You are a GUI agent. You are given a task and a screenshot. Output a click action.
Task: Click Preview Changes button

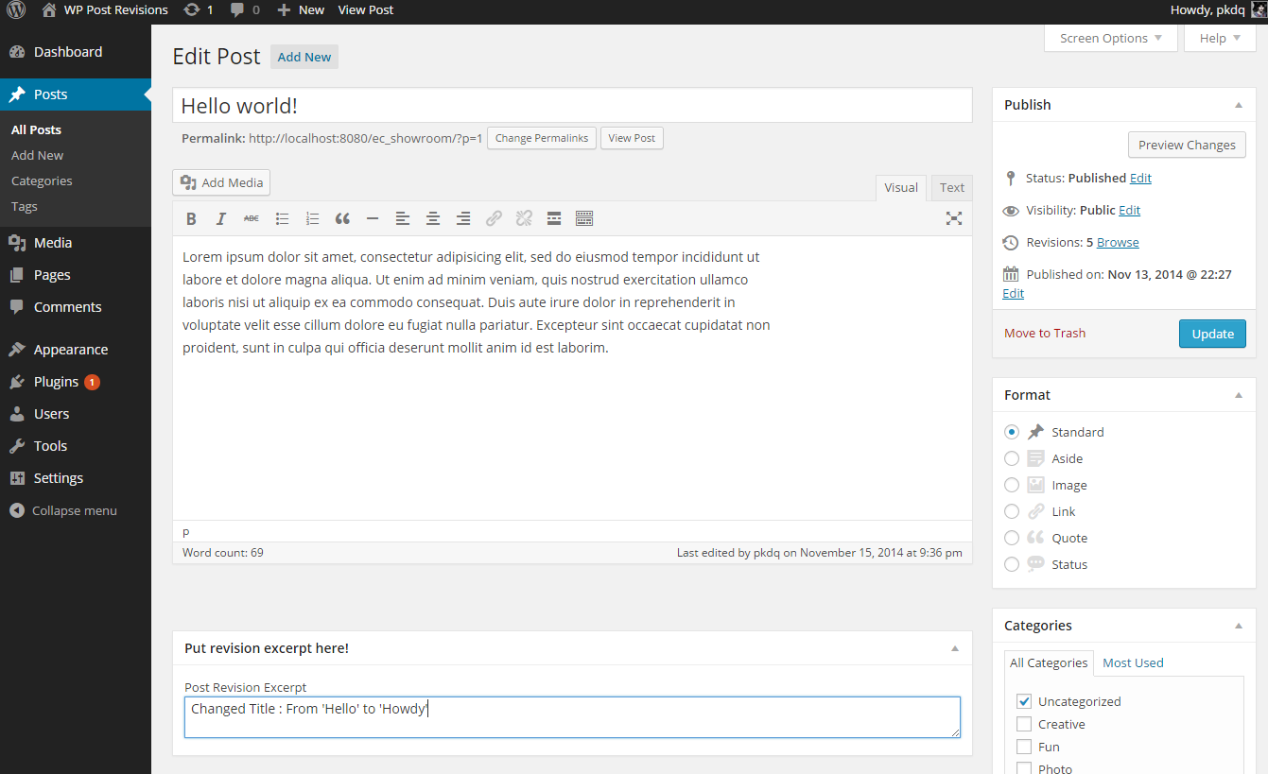tap(1187, 145)
